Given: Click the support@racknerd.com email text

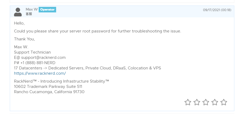Looking at the screenshot, I should (43, 58).
